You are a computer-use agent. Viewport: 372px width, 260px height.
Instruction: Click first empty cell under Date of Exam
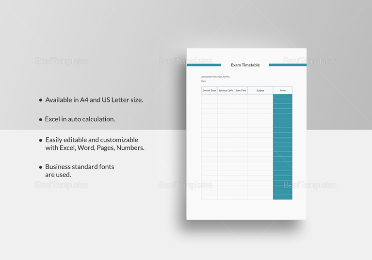[x=210, y=97]
